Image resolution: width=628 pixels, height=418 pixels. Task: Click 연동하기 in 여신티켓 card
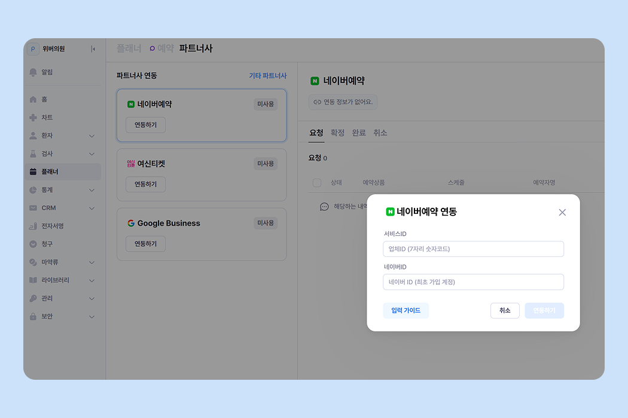click(x=145, y=185)
